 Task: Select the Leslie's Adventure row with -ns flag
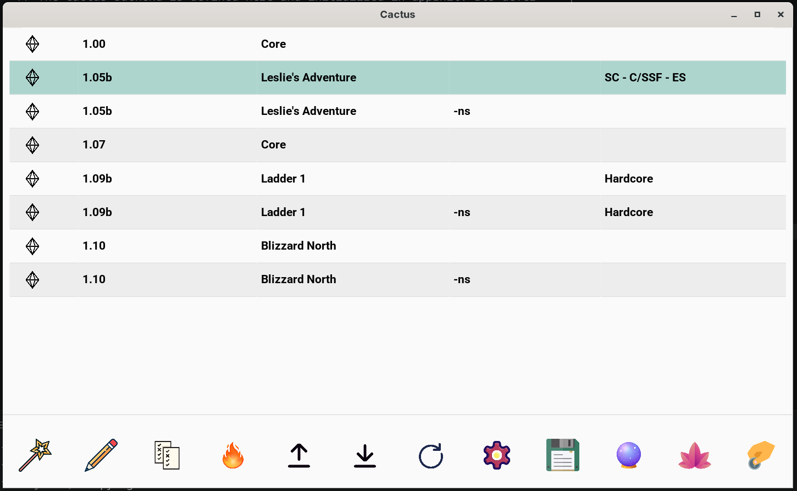[x=397, y=112]
